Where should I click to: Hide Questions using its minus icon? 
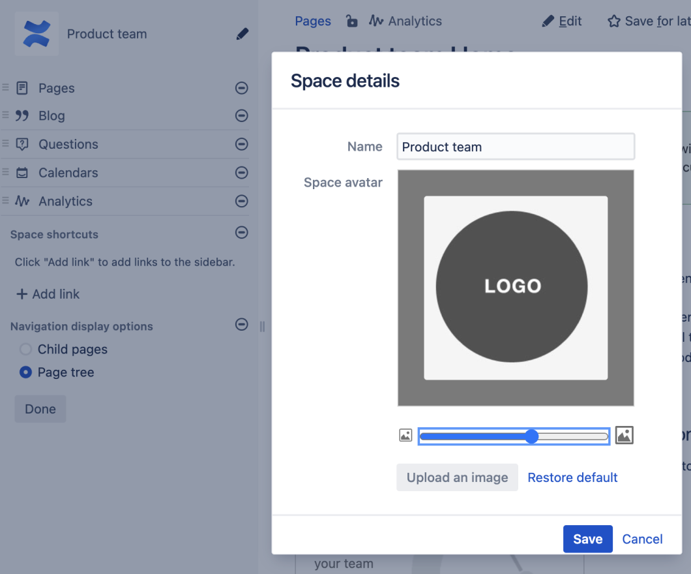(x=242, y=144)
